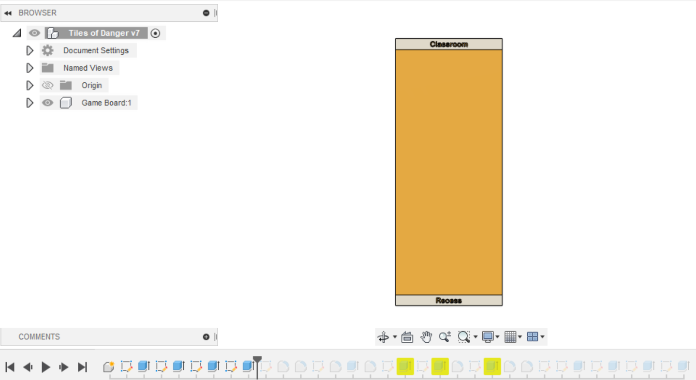Click the COMMENTS panel header
This screenshot has width=696, height=380.
coord(39,336)
